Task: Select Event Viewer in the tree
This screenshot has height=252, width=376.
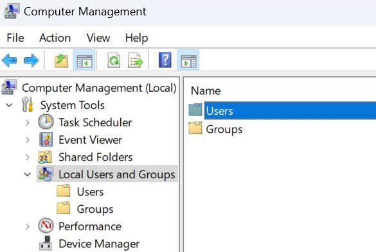Action: pos(91,140)
